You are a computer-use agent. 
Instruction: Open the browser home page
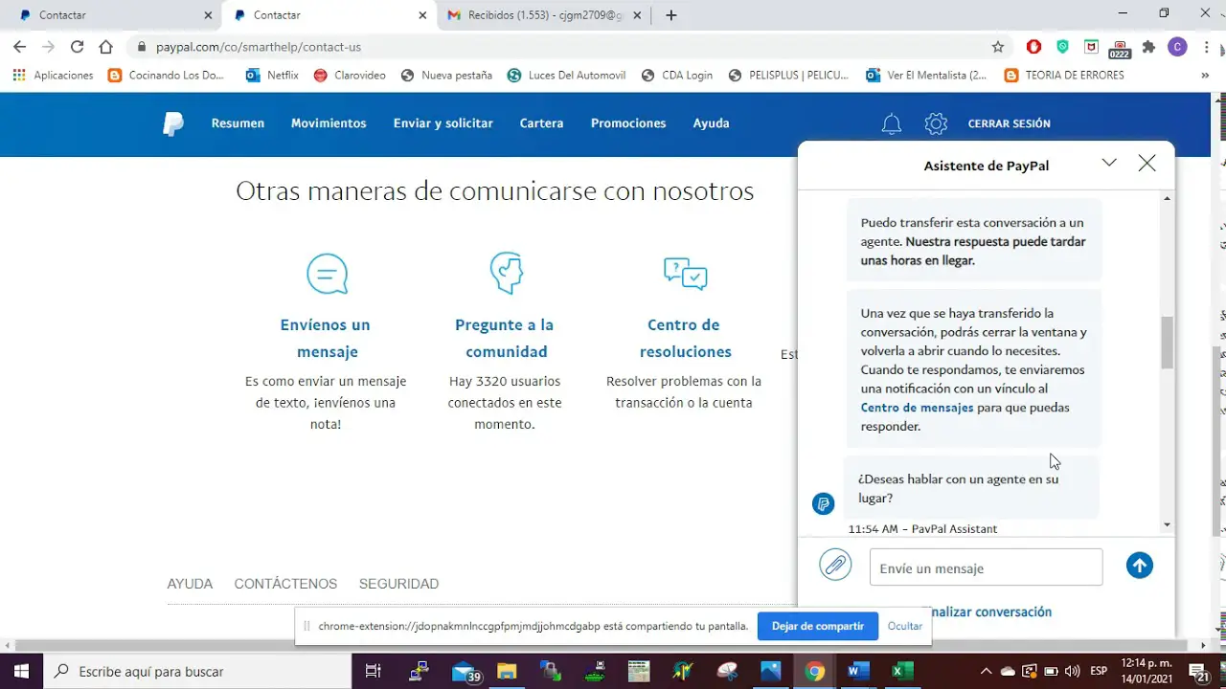(x=106, y=46)
